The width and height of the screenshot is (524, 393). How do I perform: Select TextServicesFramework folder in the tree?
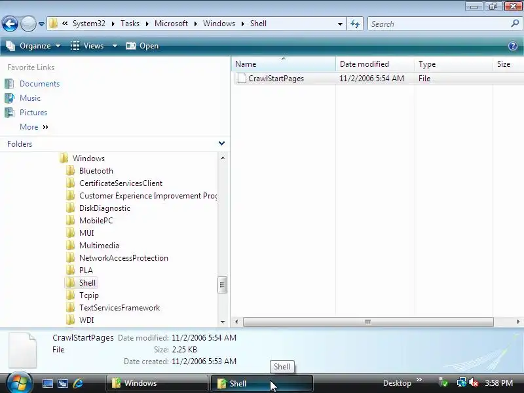119,308
